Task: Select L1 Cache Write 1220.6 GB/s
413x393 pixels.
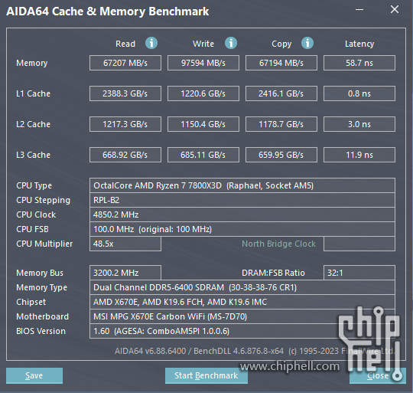Action: pyautogui.click(x=203, y=93)
